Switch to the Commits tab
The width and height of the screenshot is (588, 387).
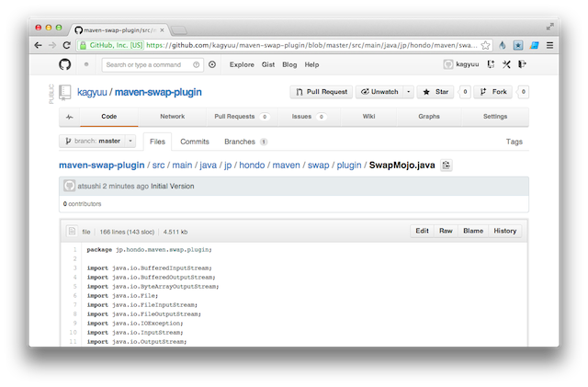pos(194,142)
